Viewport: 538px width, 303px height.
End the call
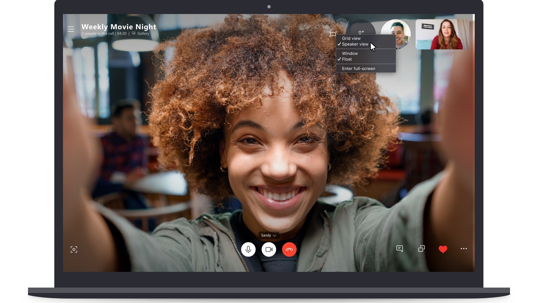click(289, 249)
